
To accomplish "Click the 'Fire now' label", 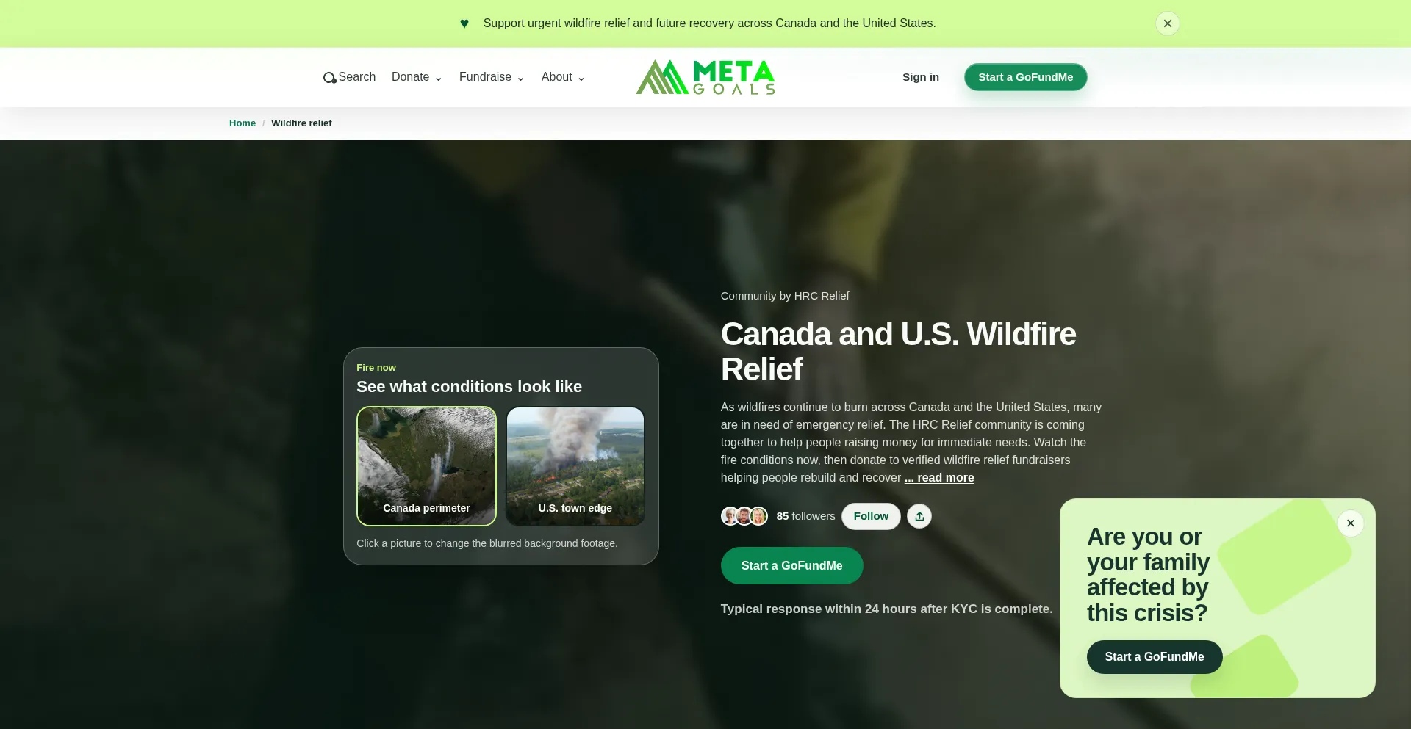I will tap(376, 368).
